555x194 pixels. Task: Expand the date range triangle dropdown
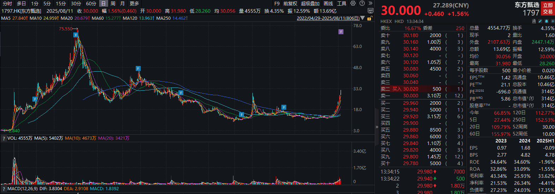tap(362, 18)
